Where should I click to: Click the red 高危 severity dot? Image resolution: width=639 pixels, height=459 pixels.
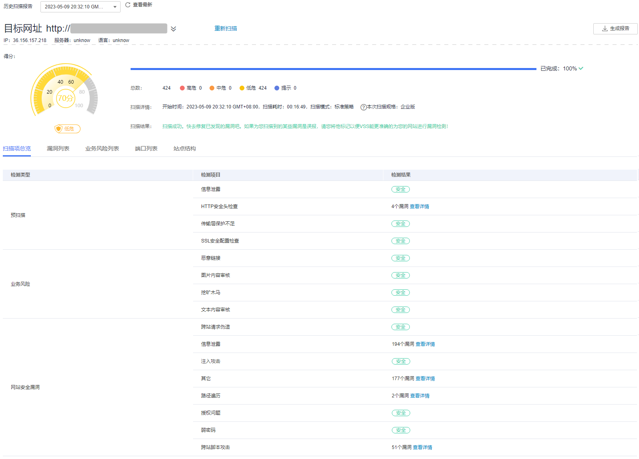(182, 88)
